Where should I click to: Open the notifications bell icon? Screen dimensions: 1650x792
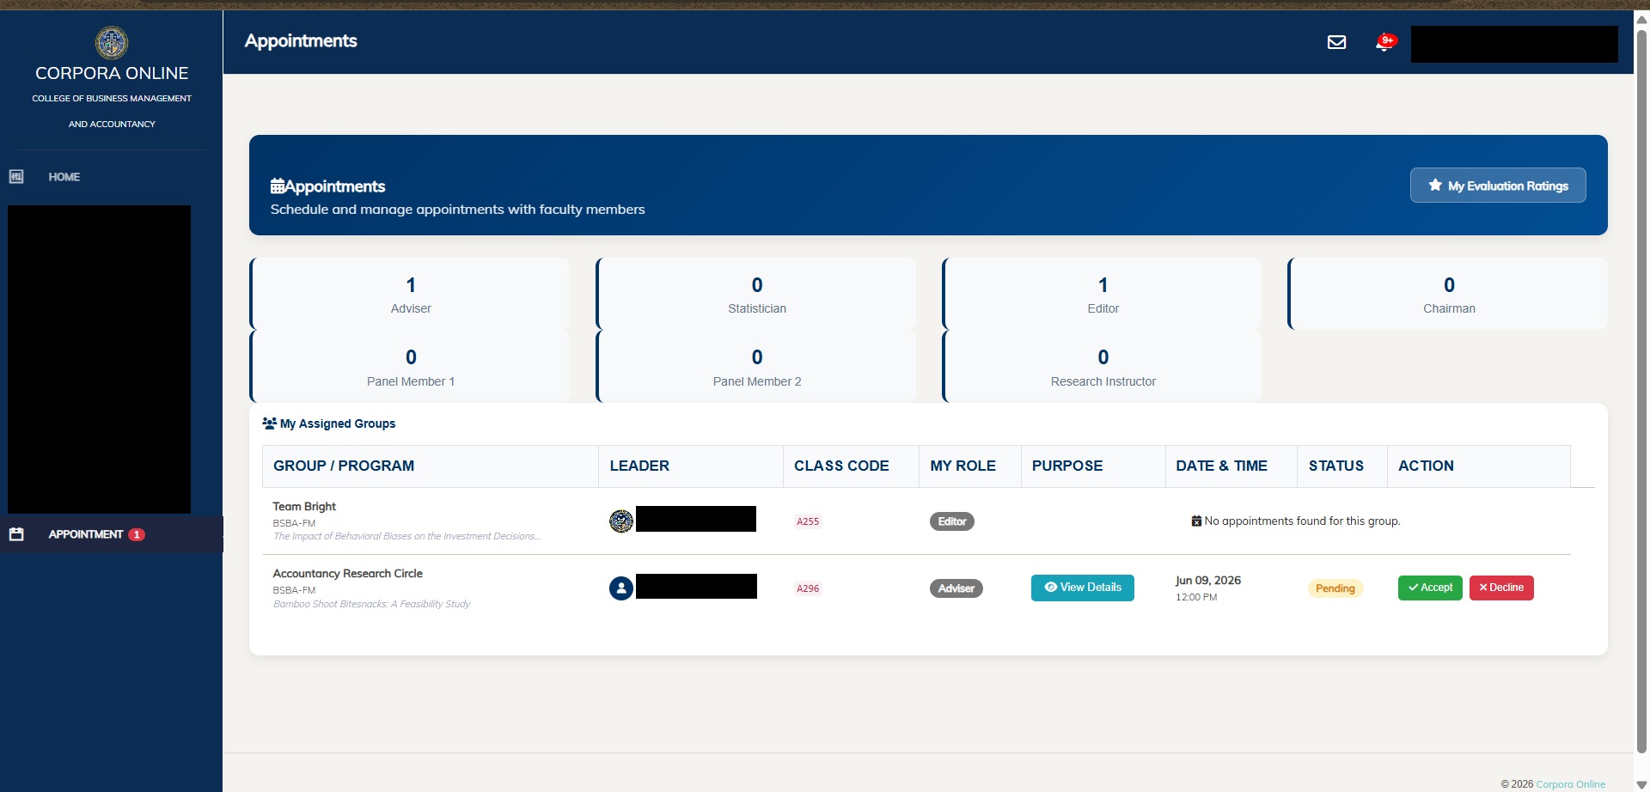(x=1384, y=42)
